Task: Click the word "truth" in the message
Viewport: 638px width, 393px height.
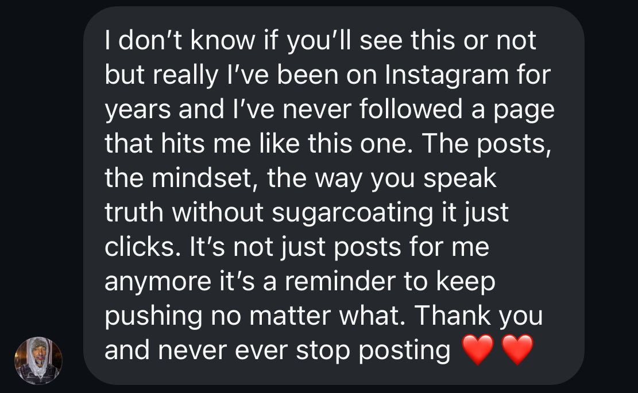Action: point(134,213)
